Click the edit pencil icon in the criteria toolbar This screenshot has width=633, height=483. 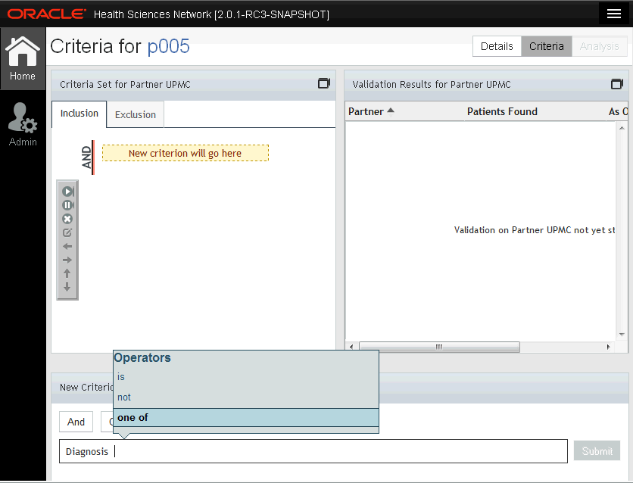pos(67,232)
